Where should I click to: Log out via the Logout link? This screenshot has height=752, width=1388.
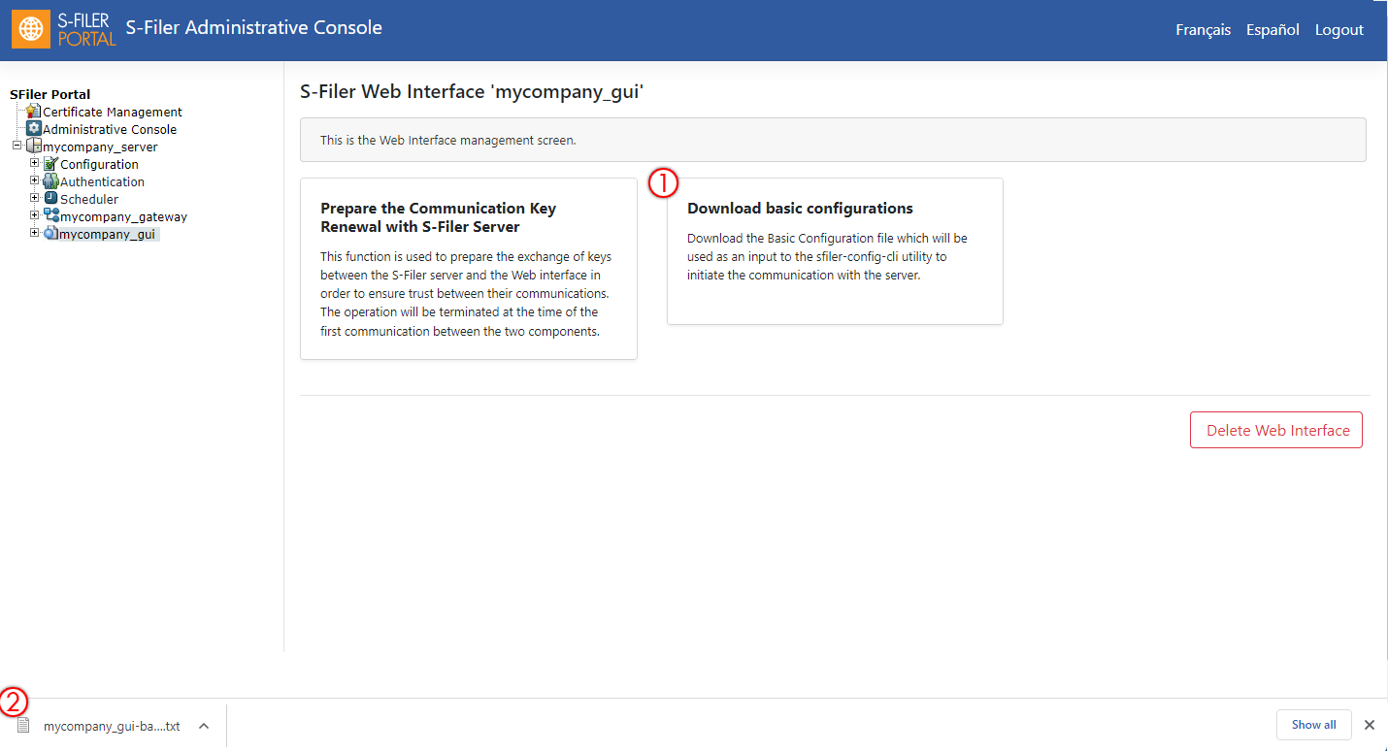pyautogui.click(x=1339, y=30)
